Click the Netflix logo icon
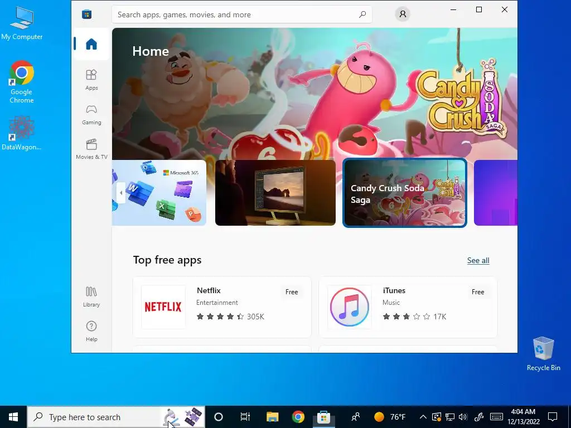 tap(163, 307)
